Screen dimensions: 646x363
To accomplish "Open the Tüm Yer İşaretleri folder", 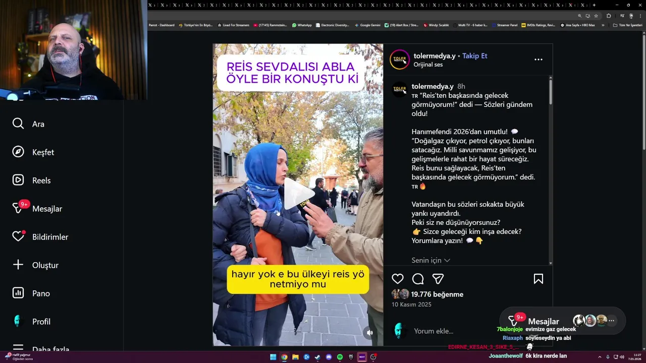I will click(628, 25).
